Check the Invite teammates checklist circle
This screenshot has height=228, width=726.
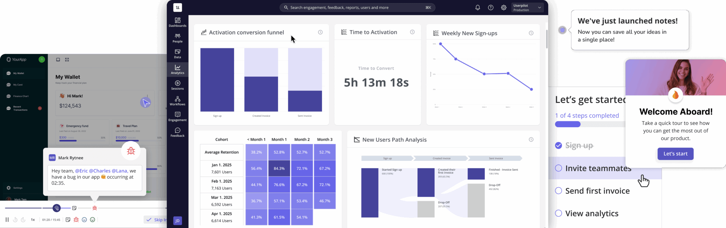(558, 168)
